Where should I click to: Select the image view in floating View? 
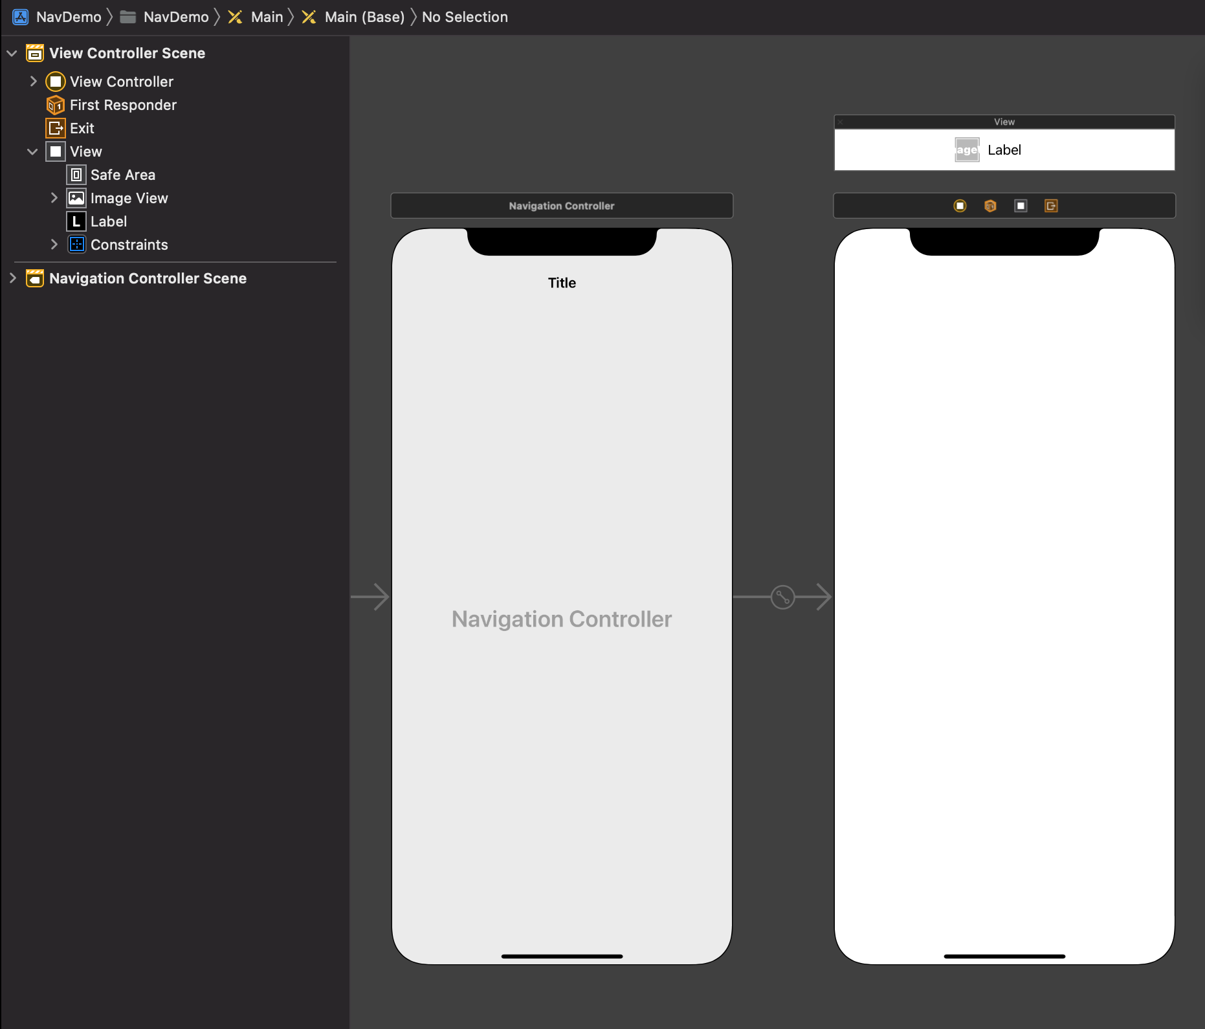967,150
